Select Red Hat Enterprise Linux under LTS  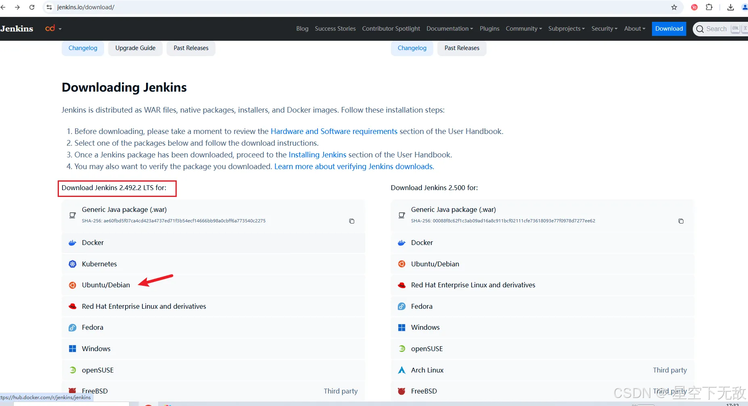click(213, 306)
